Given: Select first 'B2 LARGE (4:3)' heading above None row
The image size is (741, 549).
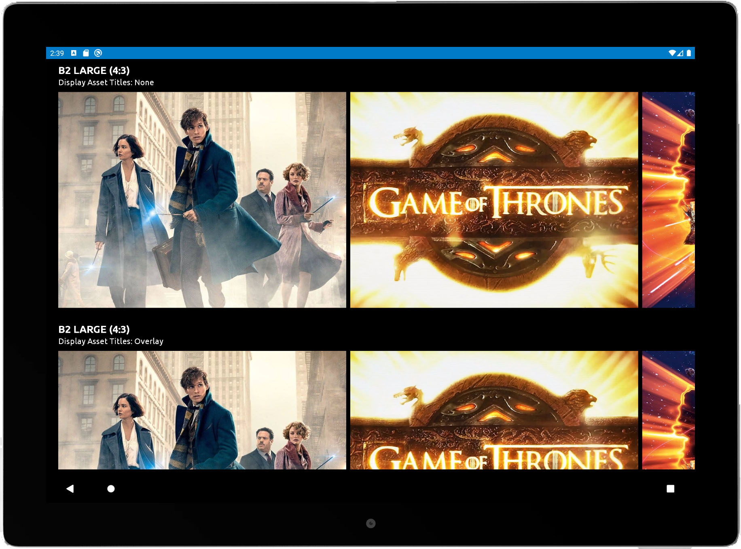Looking at the screenshot, I should tap(94, 70).
